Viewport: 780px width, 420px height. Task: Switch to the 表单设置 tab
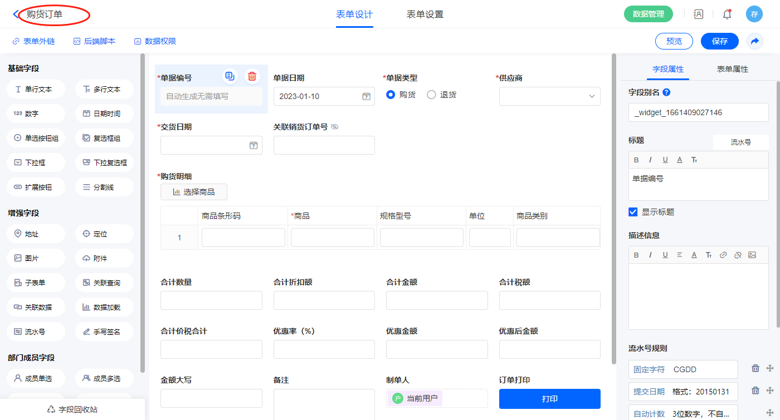425,14
